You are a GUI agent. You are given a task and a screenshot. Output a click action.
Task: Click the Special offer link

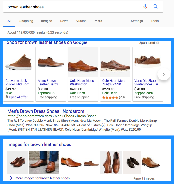(18, 97)
